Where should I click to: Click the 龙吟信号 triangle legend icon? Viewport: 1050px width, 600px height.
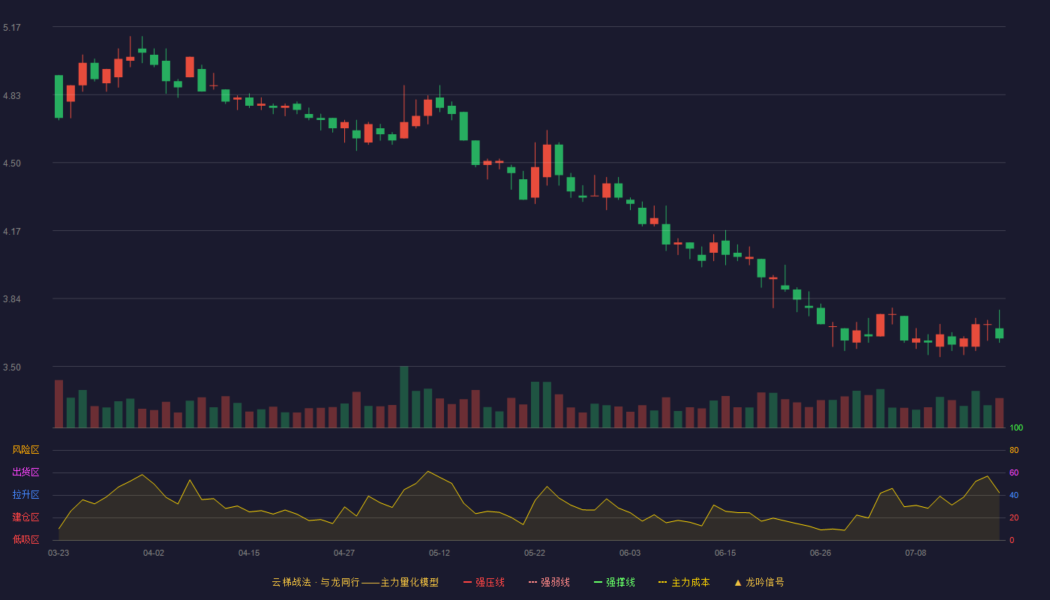pos(738,582)
